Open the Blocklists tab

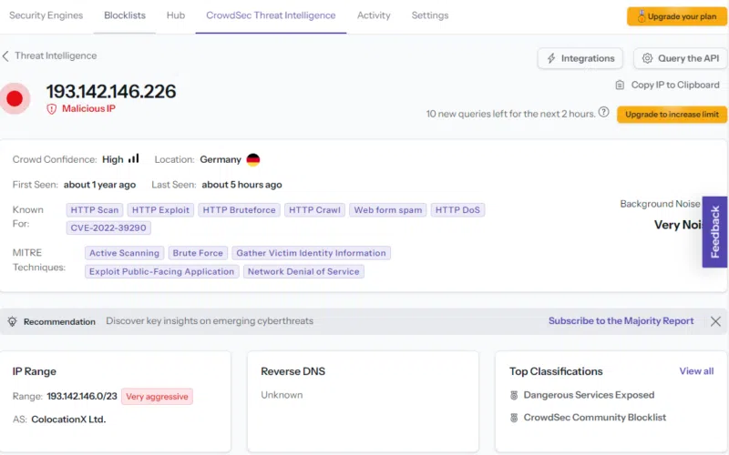[x=125, y=15]
